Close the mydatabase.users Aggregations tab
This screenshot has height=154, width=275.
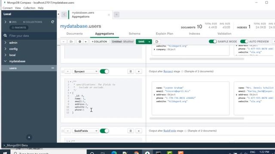[109, 15]
